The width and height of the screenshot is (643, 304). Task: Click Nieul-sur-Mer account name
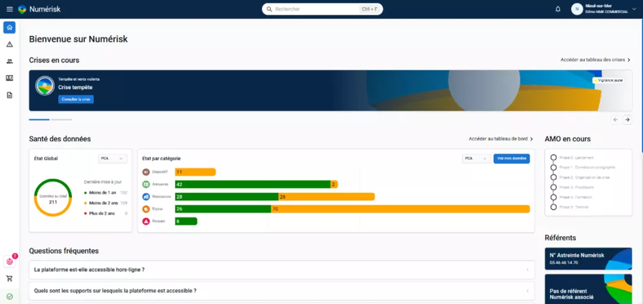point(599,6)
